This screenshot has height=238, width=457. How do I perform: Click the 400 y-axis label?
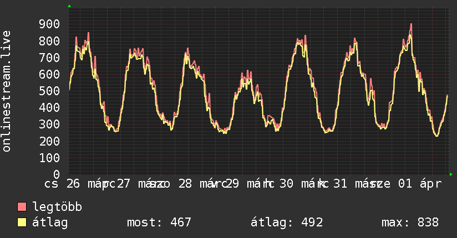coord(49,107)
